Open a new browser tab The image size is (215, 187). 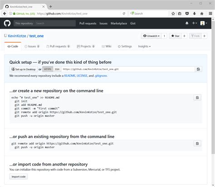coord(51,7)
